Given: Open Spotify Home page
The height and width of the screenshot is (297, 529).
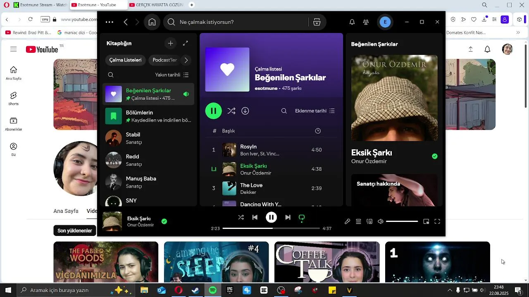Looking at the screenshot, I should point(152,22).
